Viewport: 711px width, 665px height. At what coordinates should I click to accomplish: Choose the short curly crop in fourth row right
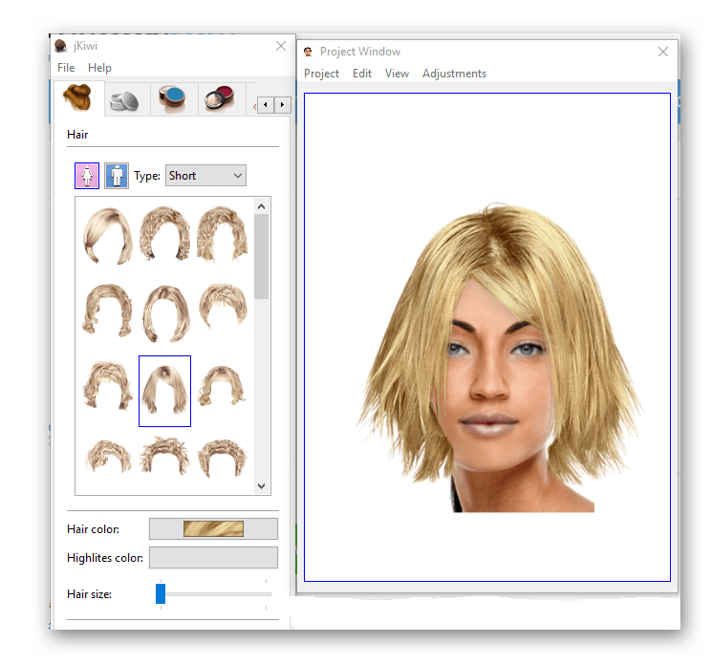tap(222, 458)
